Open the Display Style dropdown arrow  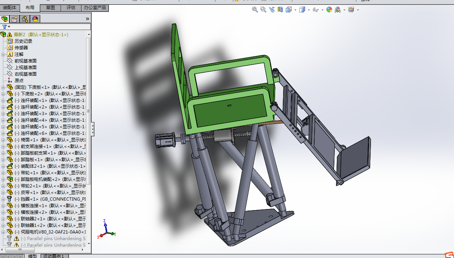[309, 10]
